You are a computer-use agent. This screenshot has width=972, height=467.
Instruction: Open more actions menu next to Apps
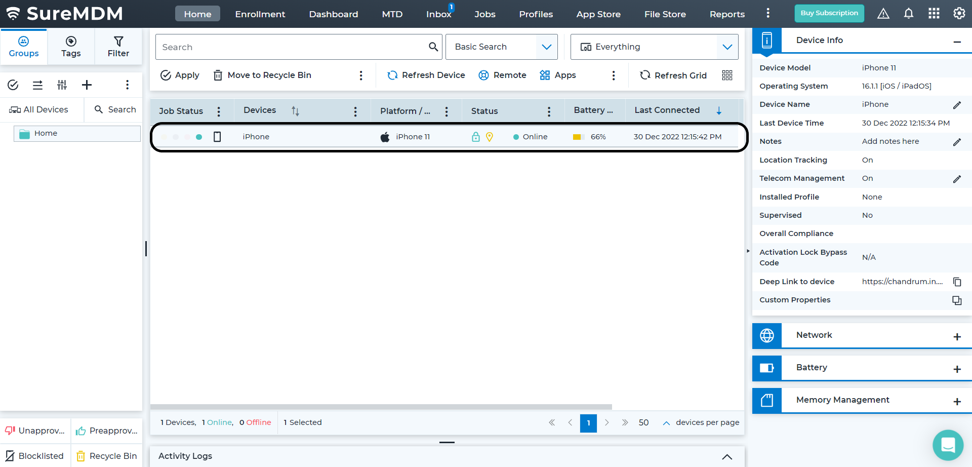(x=614, y=75)
